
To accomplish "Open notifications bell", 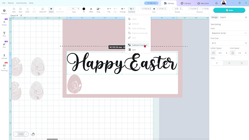I will (x=216, y=3).
